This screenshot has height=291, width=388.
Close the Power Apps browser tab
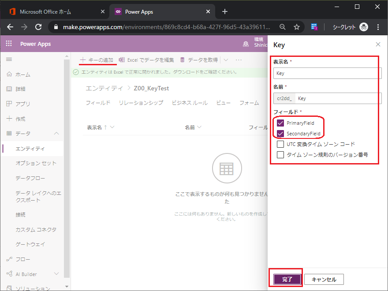click(x=208, y=11)
